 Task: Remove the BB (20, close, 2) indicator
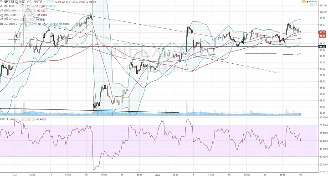(x=35, y=24)
